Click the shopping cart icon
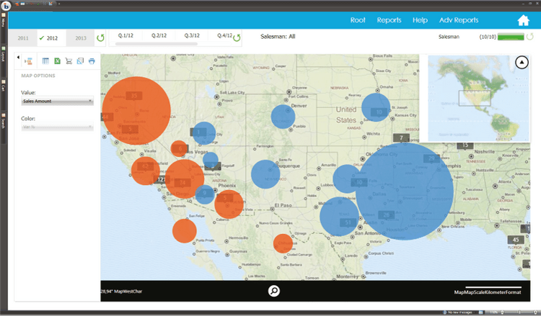Viewport: 541px width, 316px height. coord(69,61)
